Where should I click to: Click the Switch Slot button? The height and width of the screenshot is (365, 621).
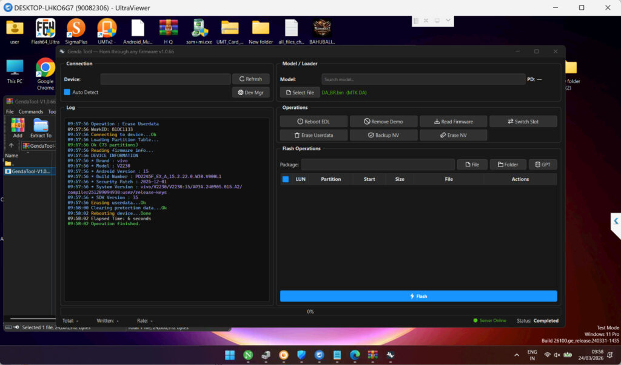click(523, 122)
